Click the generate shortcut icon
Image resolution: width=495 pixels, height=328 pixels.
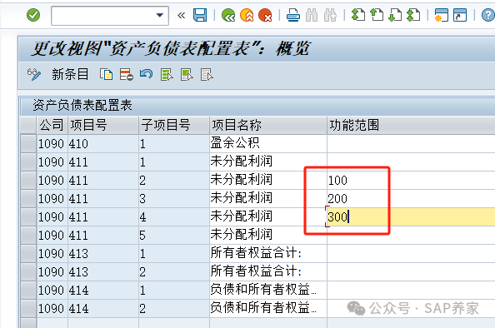coord(460,15)
